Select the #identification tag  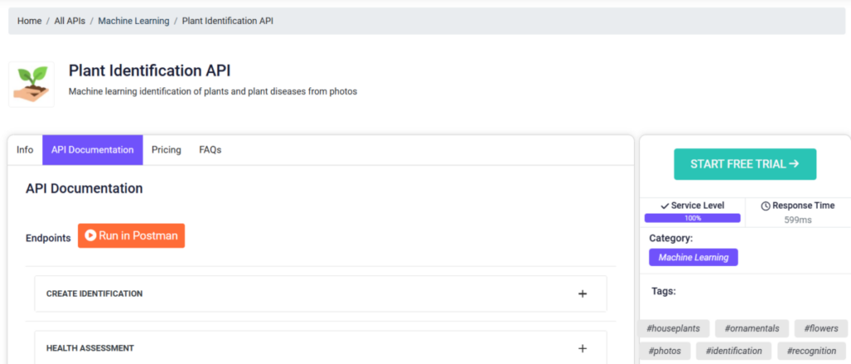(734, 351)
